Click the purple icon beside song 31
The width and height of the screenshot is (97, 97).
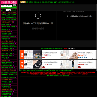click(11, 84)
